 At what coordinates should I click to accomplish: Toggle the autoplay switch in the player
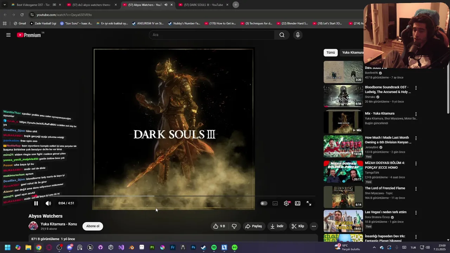tap(264, 203)
